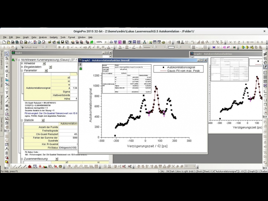Click the AU : ON status bar entry

(x=165, y=171)
